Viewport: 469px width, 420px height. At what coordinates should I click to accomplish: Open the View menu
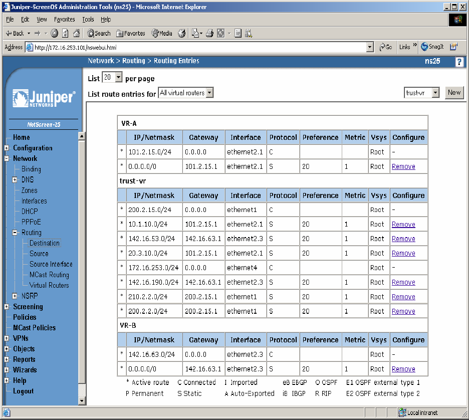(42, 20)
